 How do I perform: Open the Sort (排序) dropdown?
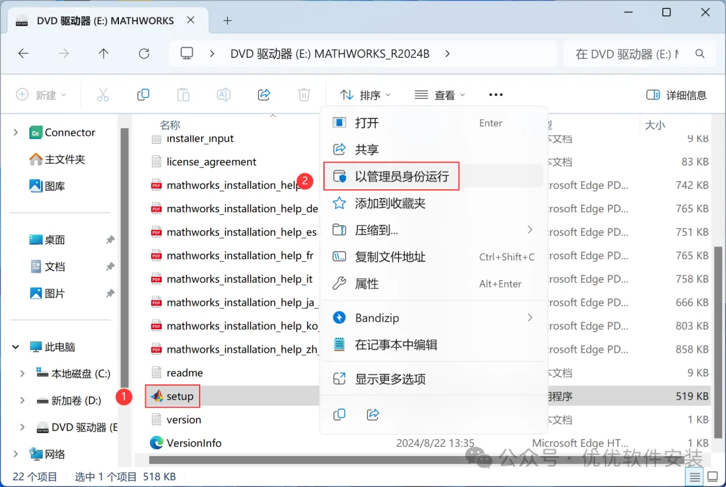(365, 95)
